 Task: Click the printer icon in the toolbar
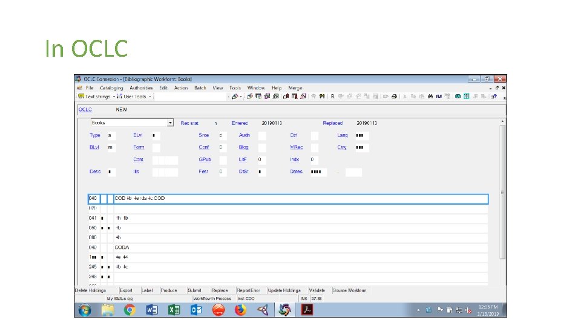(394, 97)
